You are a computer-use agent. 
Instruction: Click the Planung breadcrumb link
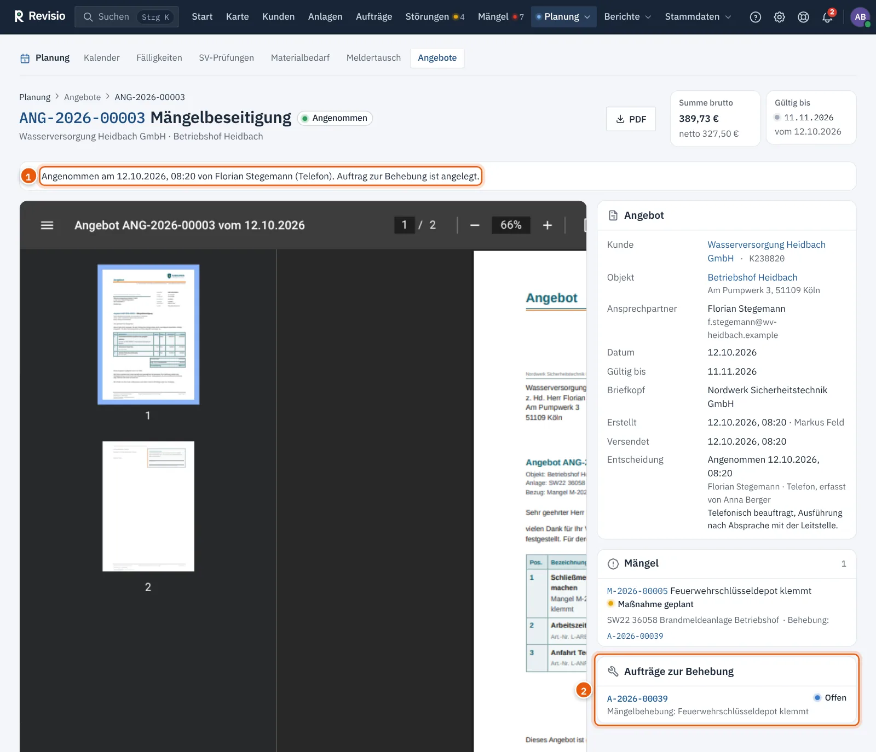[x=34, y=97]
